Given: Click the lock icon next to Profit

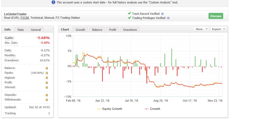Looking at the screenshot, I should point(47,82).
